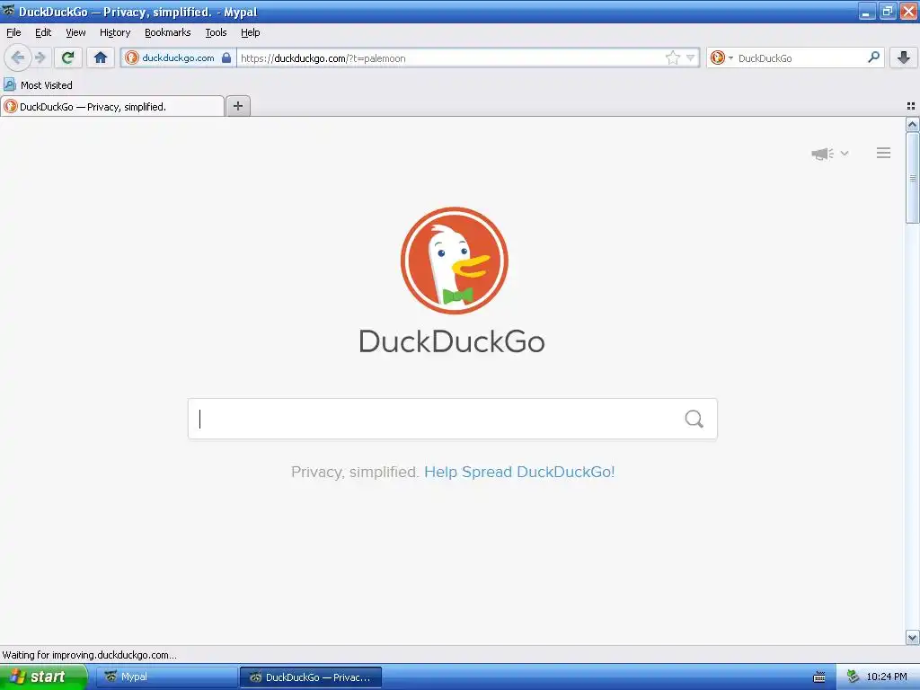Click the DuckDuckGo wordmark text
Viewport: 920px width, 690px height.
[452, 341]
